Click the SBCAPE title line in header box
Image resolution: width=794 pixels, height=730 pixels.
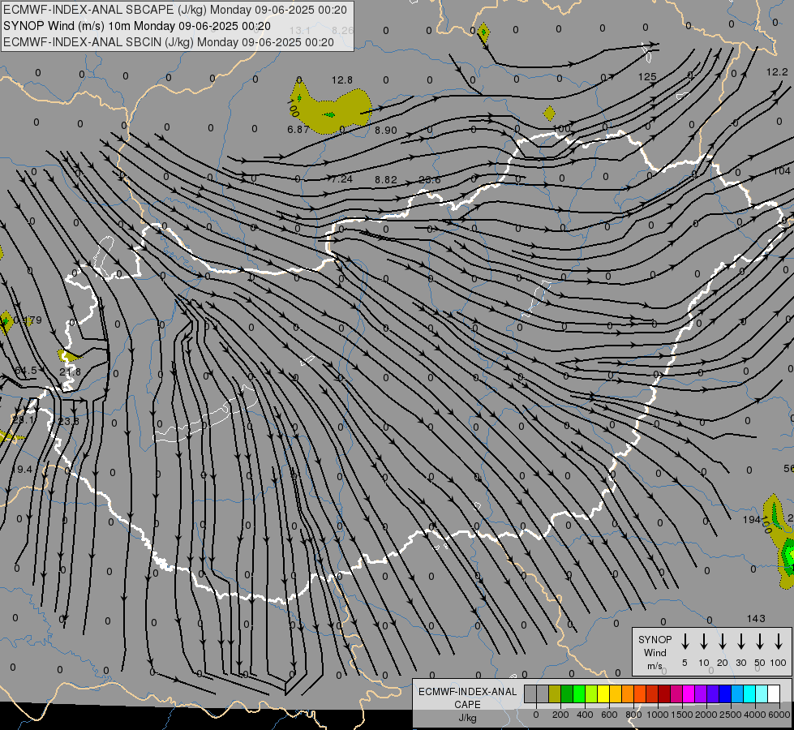tap(175, 10)
